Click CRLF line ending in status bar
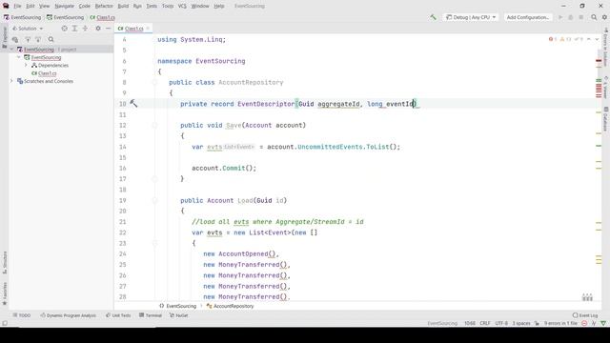This screenshot has height=343, width=610. coord(485,323)
